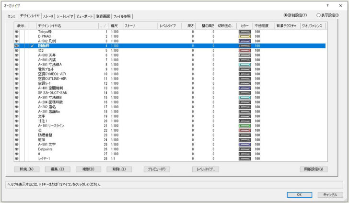Switch to the クラス tab

[12, 16]
